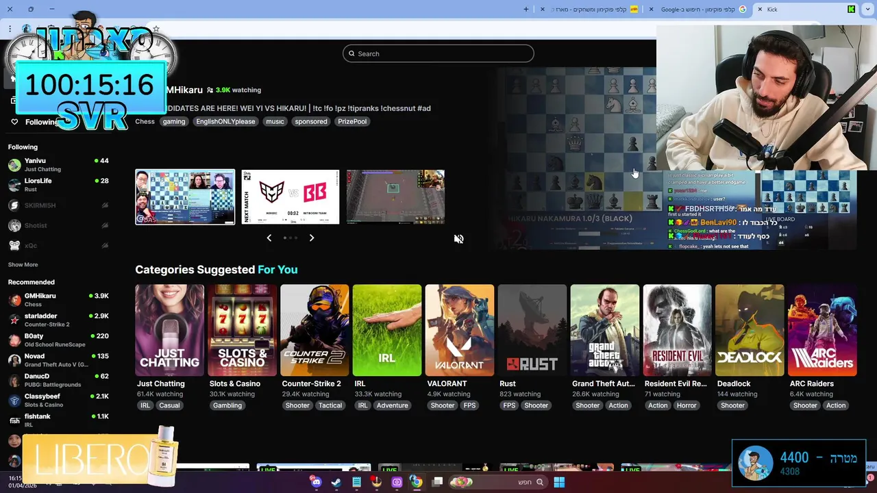The height and width of the screenshot is (493, 877).
Task: Open LiorsLife avatar in Following list
Action: (14, 185)
